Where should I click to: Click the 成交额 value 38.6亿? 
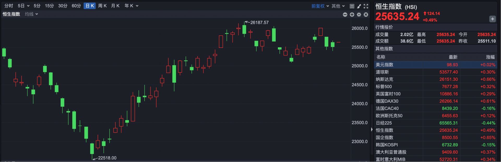407,41
